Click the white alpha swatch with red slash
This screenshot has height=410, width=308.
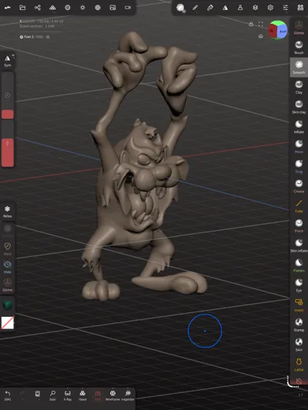coord(8,323)
